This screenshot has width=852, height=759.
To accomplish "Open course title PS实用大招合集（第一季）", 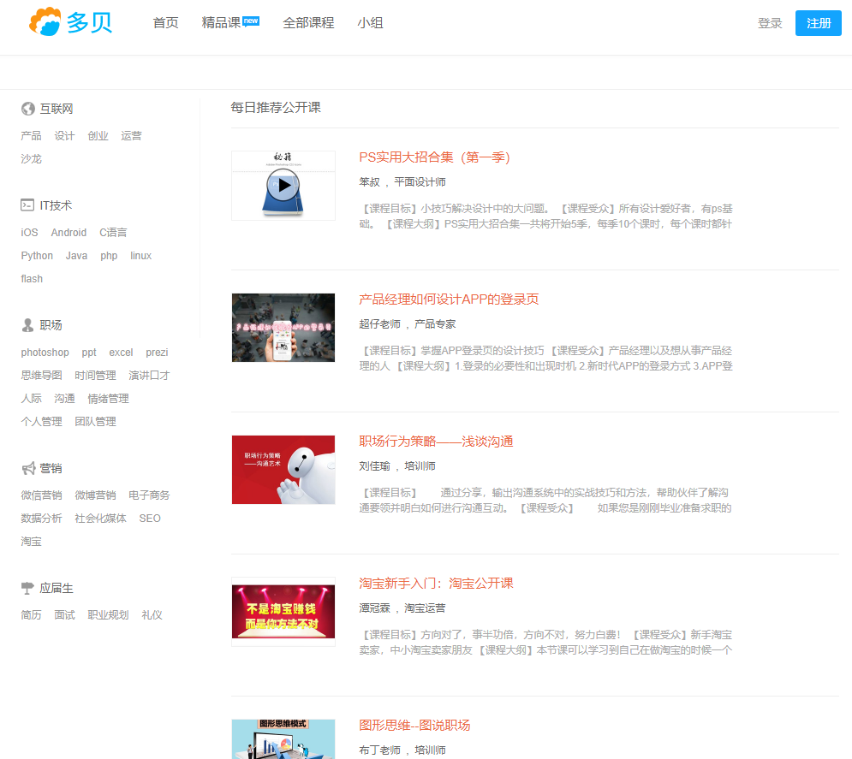I will click(435, 157).
